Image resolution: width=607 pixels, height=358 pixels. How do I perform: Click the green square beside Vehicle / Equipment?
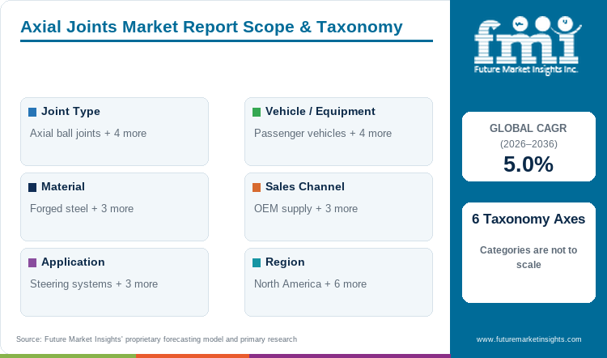[257, 112]
